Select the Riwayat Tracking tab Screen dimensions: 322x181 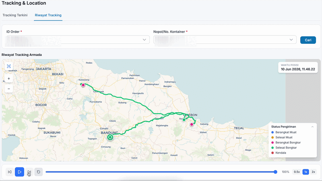coord(48,15)
